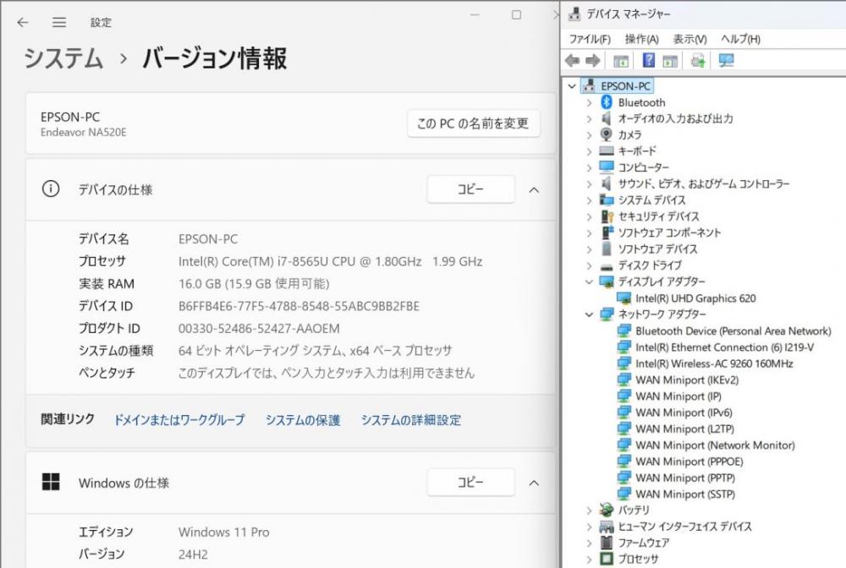Click the コンピューター monitor icon

click(607, 167)
